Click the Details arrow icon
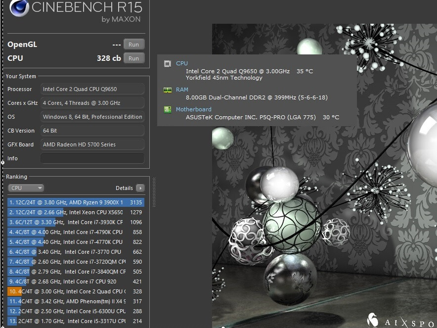Viewport: 437px width, 328px height. point(140,188)
